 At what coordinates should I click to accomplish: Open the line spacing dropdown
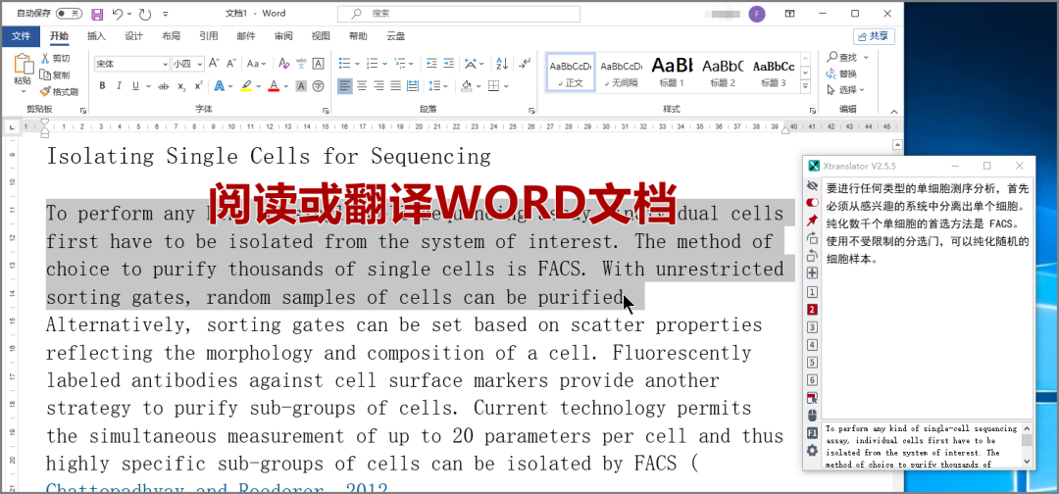pyautogui.click(x=438, y=85)
